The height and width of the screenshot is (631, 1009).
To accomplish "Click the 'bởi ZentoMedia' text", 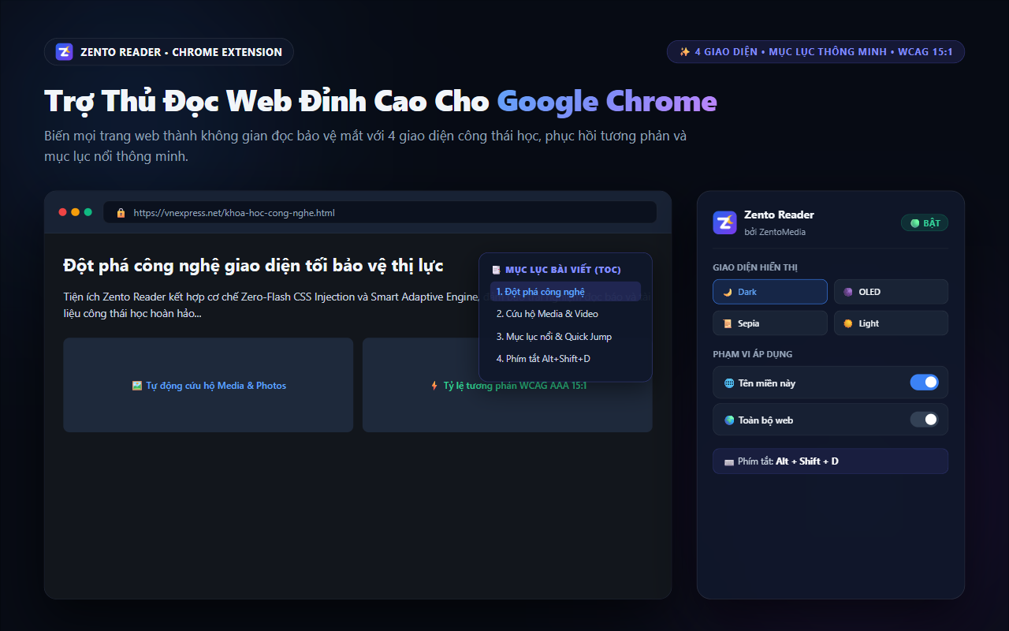I will [x=775, y=232].
